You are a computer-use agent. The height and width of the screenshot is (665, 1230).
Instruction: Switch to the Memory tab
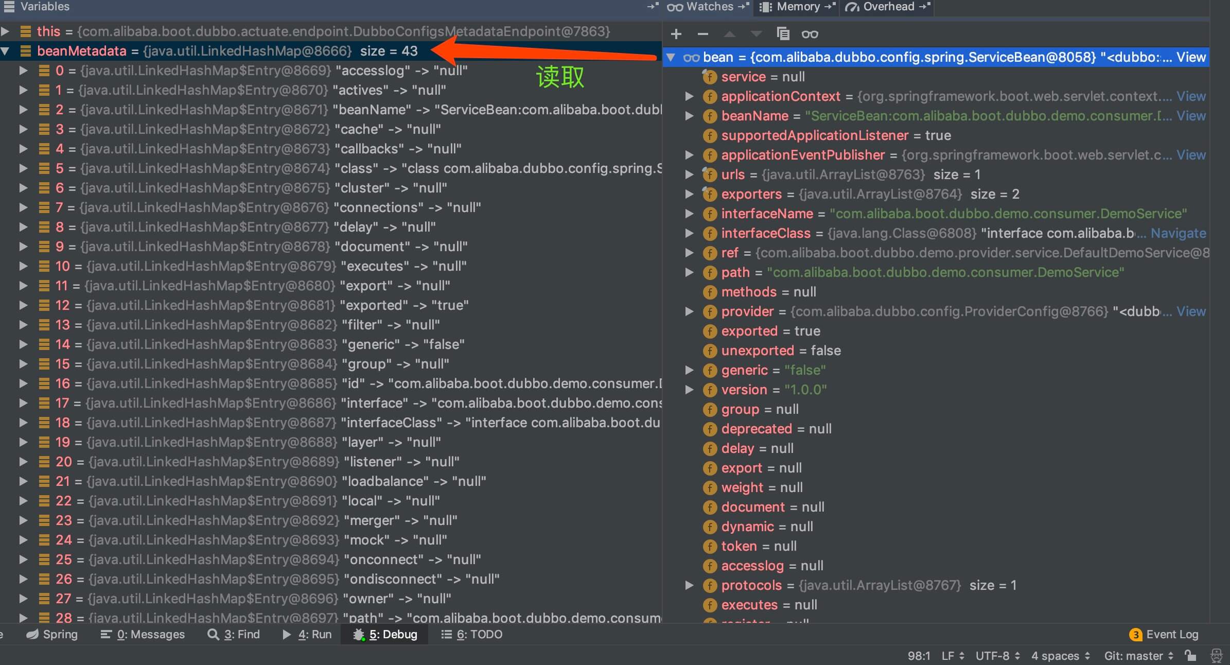(798, 7)
